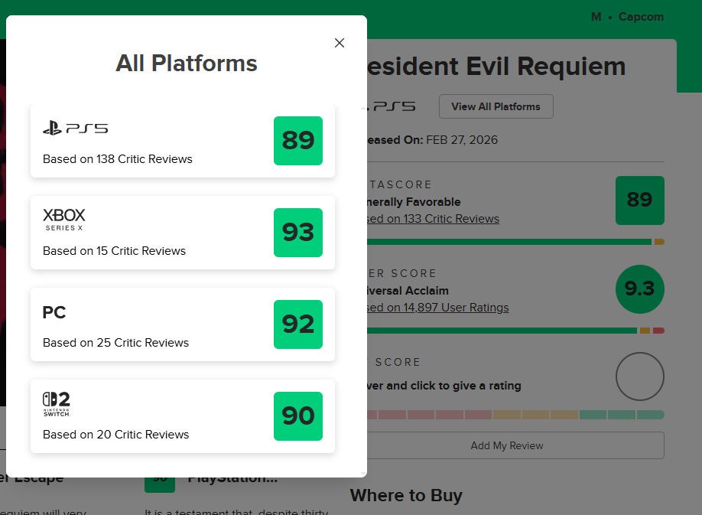
Task: Click the Xbox Series X logo
Action: [63, 220]
